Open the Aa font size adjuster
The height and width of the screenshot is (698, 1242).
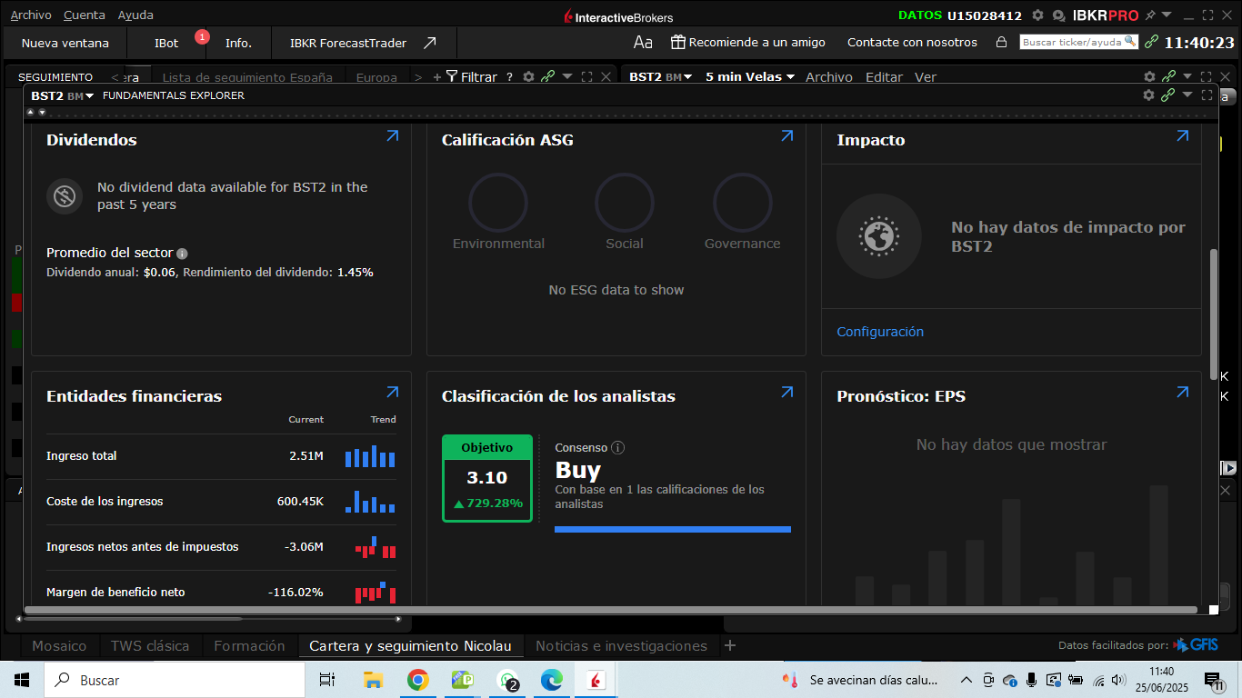pyautogui.click(x=643, y=43)
